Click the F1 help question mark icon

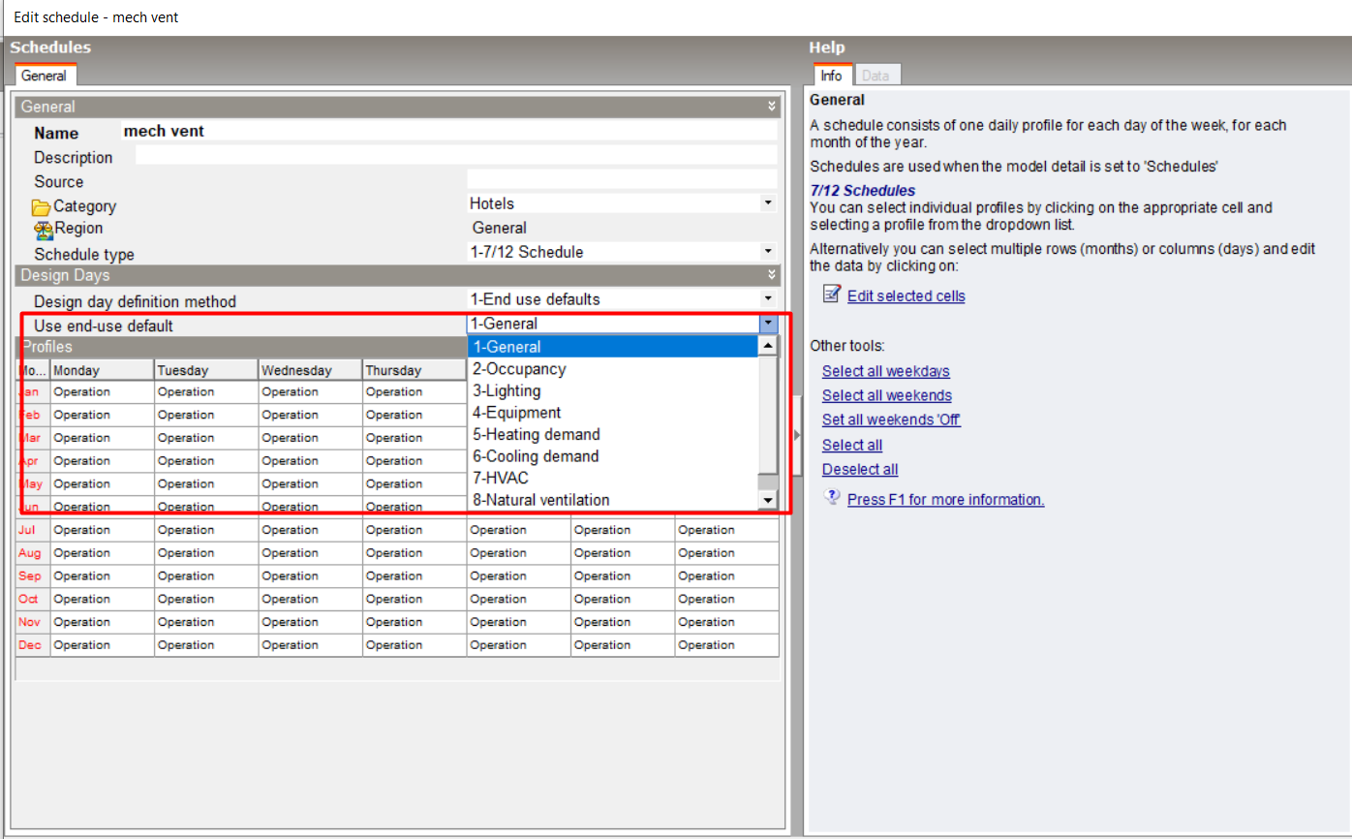point(831,497)
